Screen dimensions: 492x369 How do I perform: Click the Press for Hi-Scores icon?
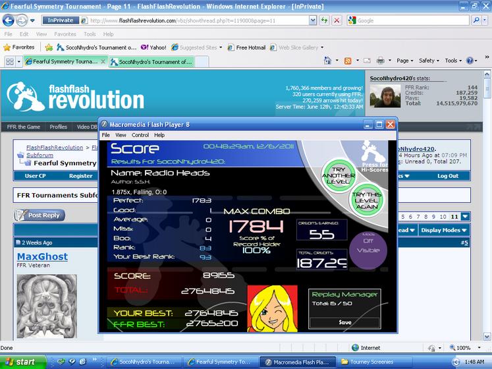[x=373, y=156]
